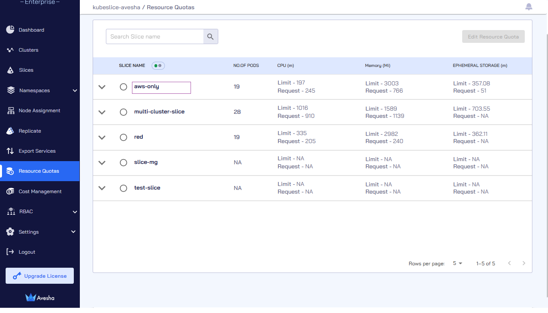Click the Resource Quotas sidebar label

click(39, 171)
